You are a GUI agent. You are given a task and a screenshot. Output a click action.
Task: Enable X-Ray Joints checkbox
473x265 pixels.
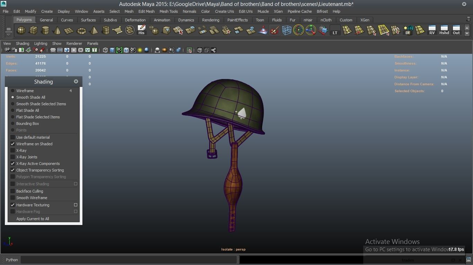tap(13, 157)
